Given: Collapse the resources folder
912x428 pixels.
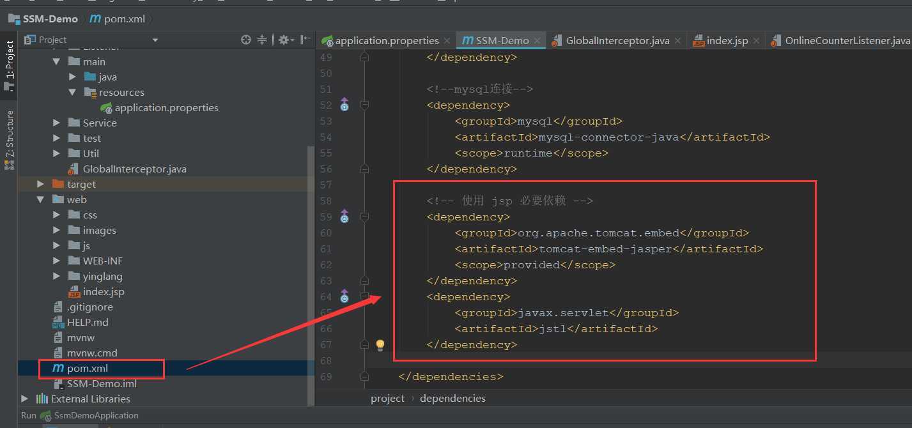Looking at the screenshot, I should click(72, 92).
